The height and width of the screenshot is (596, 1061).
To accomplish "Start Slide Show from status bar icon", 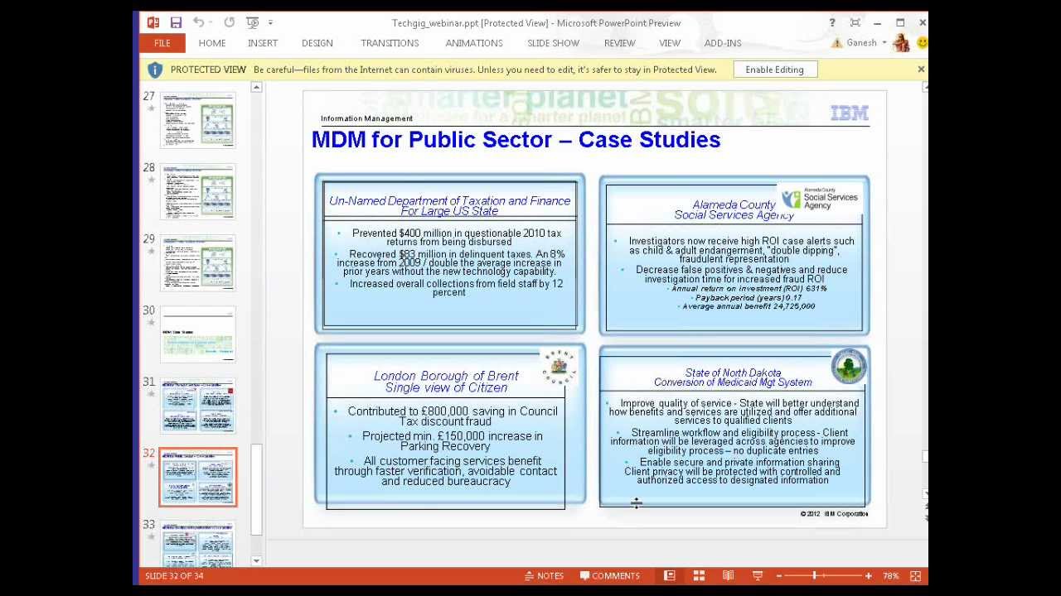I will coord(757,576).
